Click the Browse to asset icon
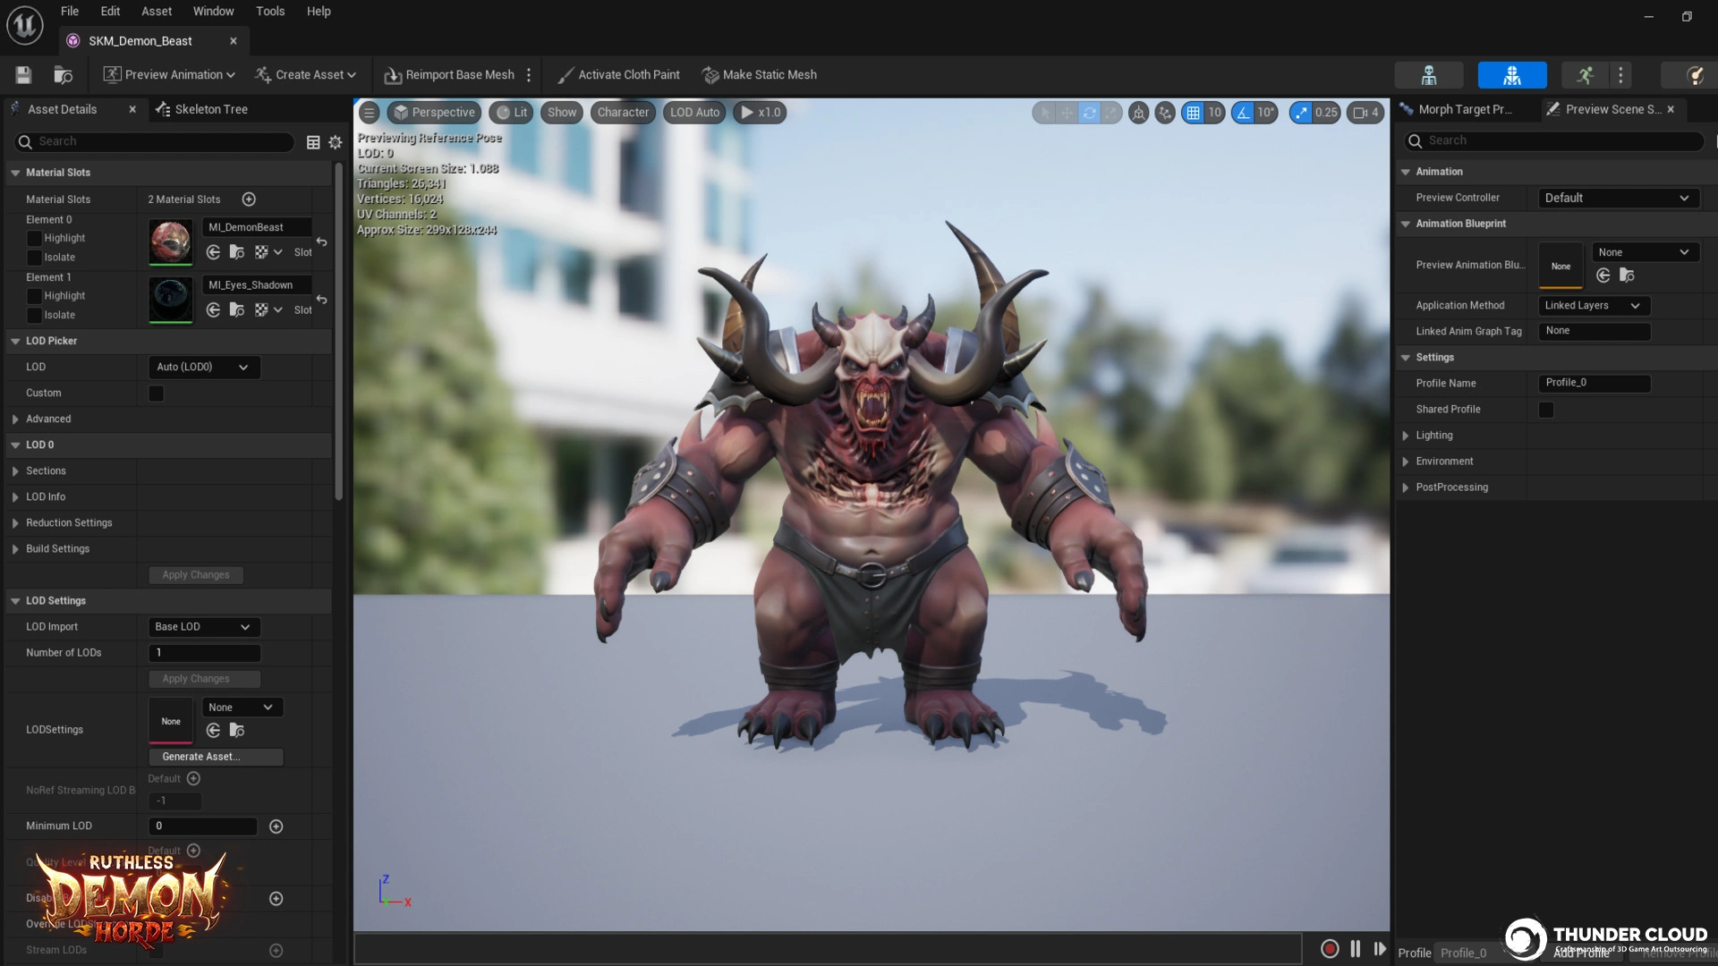Image resolution: width=1718 pixels, height=966 pixels. [x=64, y=75]
